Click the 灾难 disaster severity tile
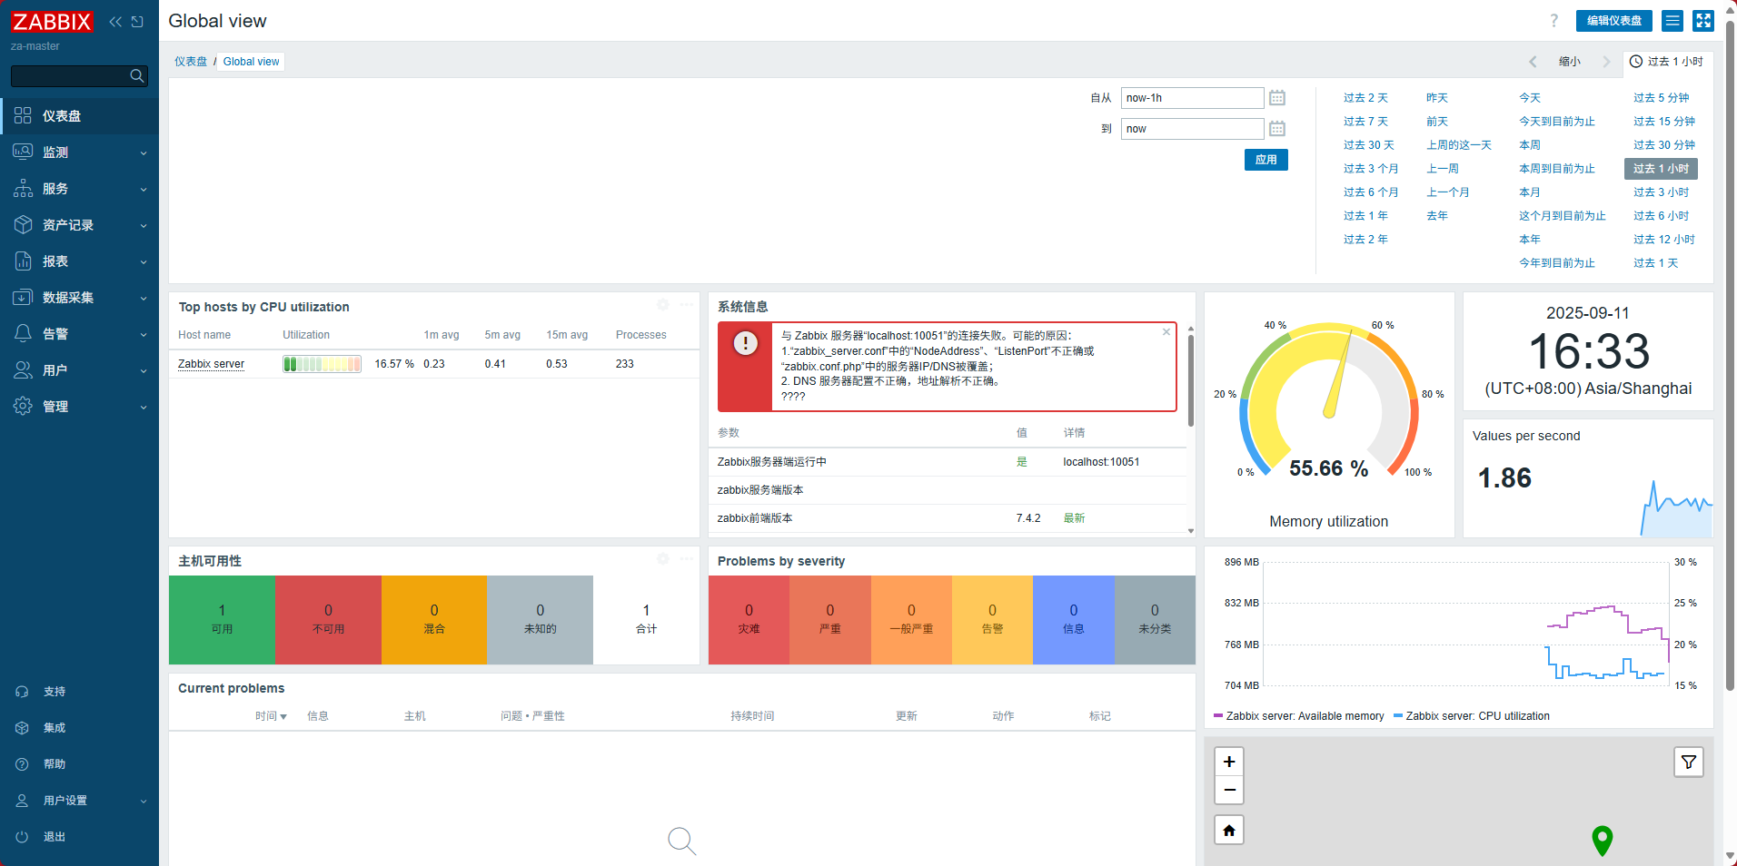Viewport: 1737px width, 866px height. (749, 620)
